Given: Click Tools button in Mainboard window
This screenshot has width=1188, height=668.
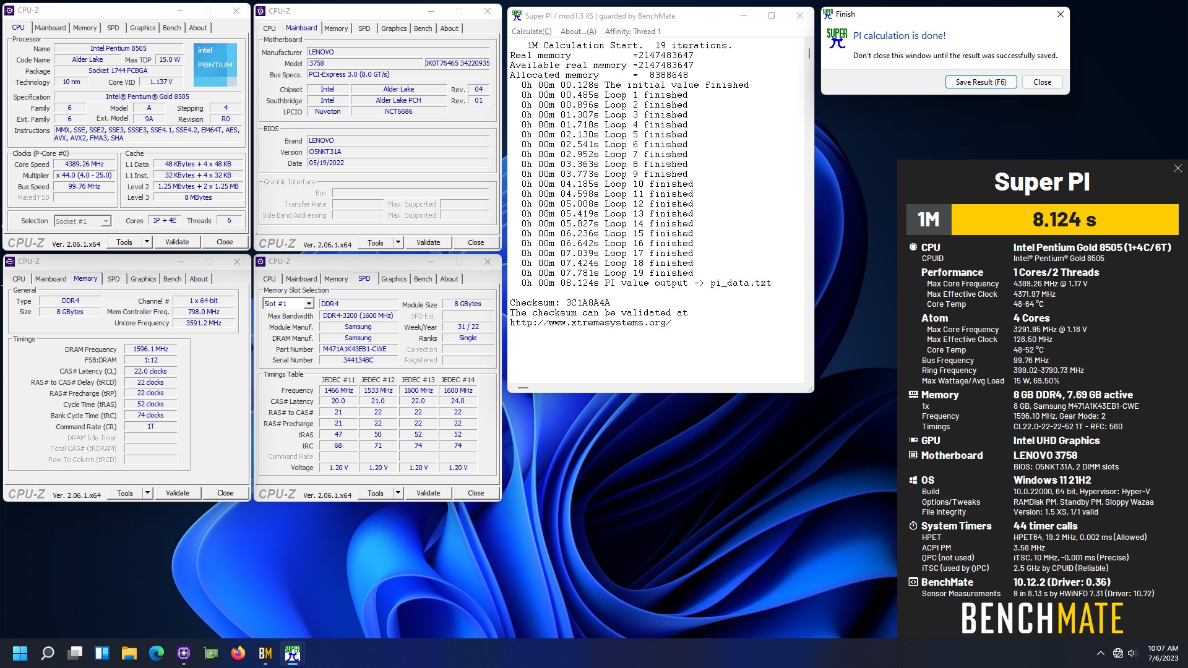Looking at the screenshot, I should point(376,242).
